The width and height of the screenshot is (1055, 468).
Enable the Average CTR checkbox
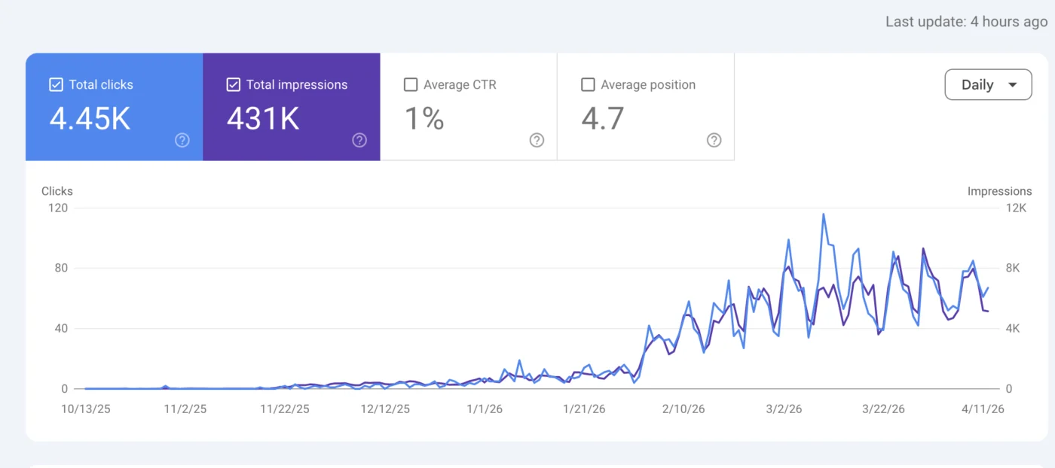[x=411, y=85]
